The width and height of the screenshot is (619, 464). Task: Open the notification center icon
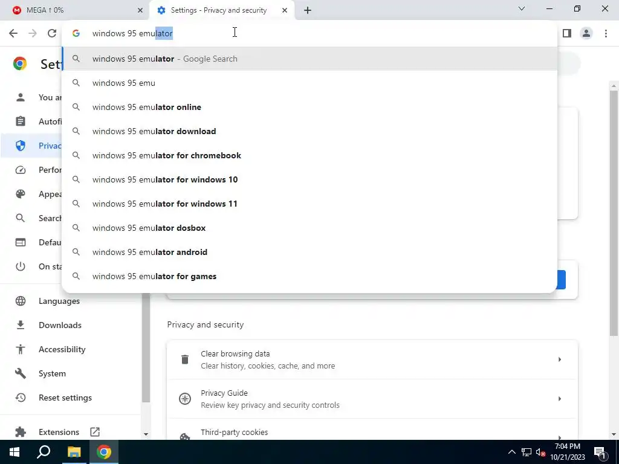click(600, 452)
